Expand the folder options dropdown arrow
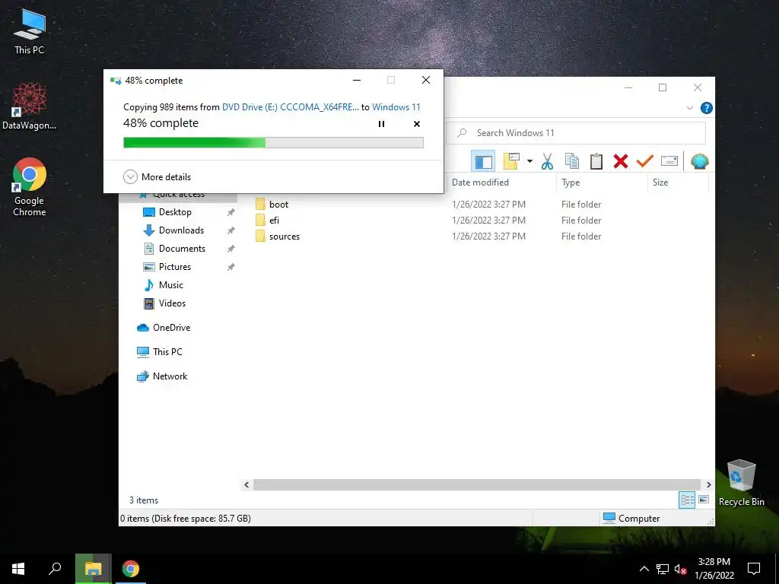The width and height of the screenshot is (779, 584). tap(529, 161)
